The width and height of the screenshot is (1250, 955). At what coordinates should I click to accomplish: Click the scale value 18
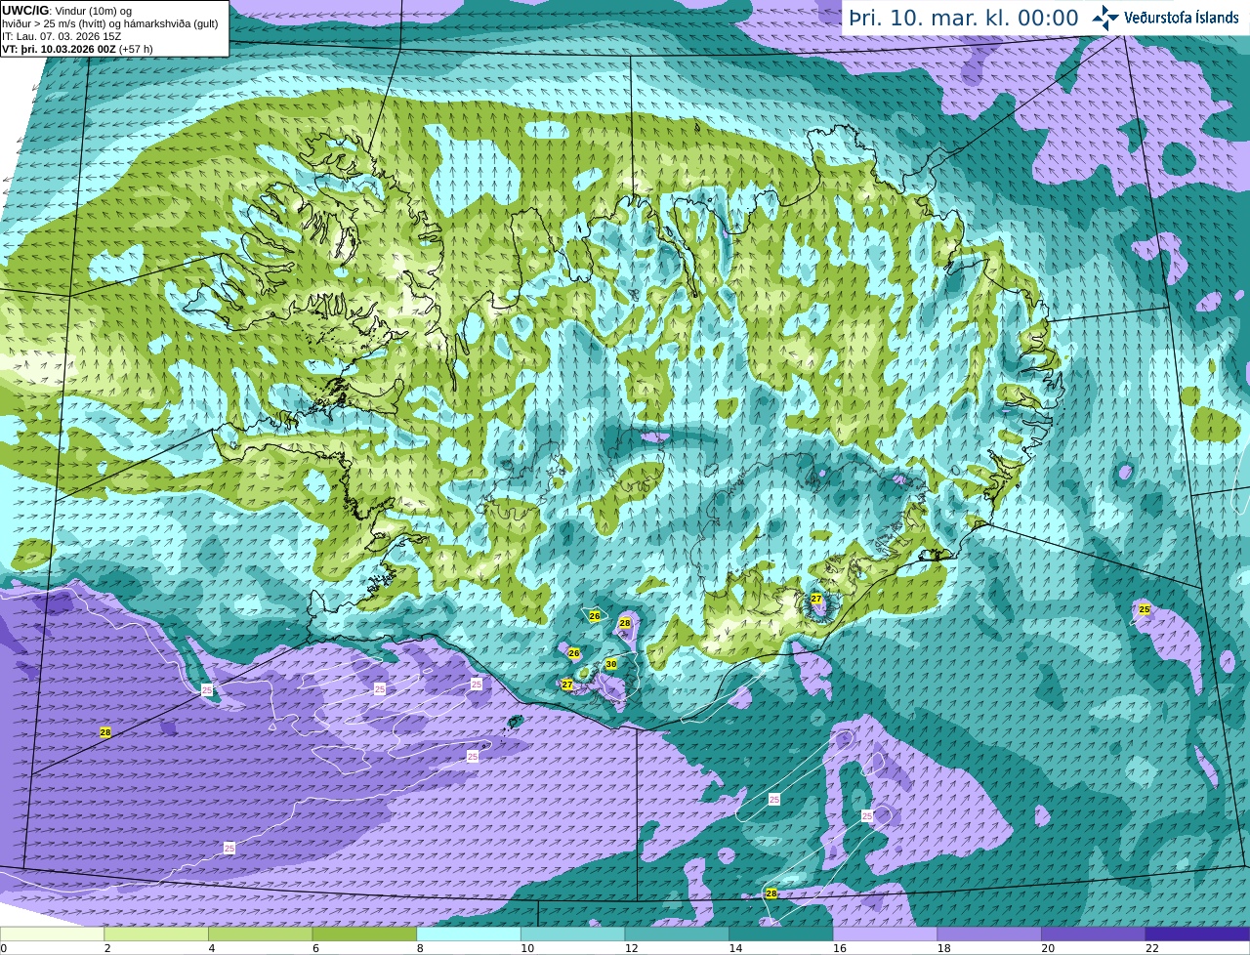pyautogui.click(x=943, y=948)
